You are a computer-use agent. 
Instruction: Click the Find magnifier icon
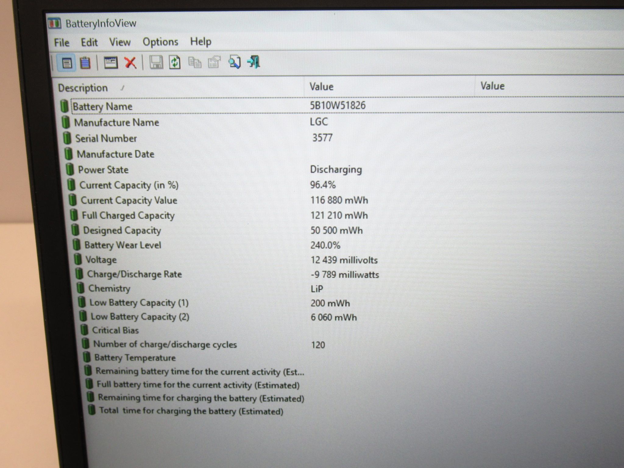pyautogui.click(x=234, y=62)
